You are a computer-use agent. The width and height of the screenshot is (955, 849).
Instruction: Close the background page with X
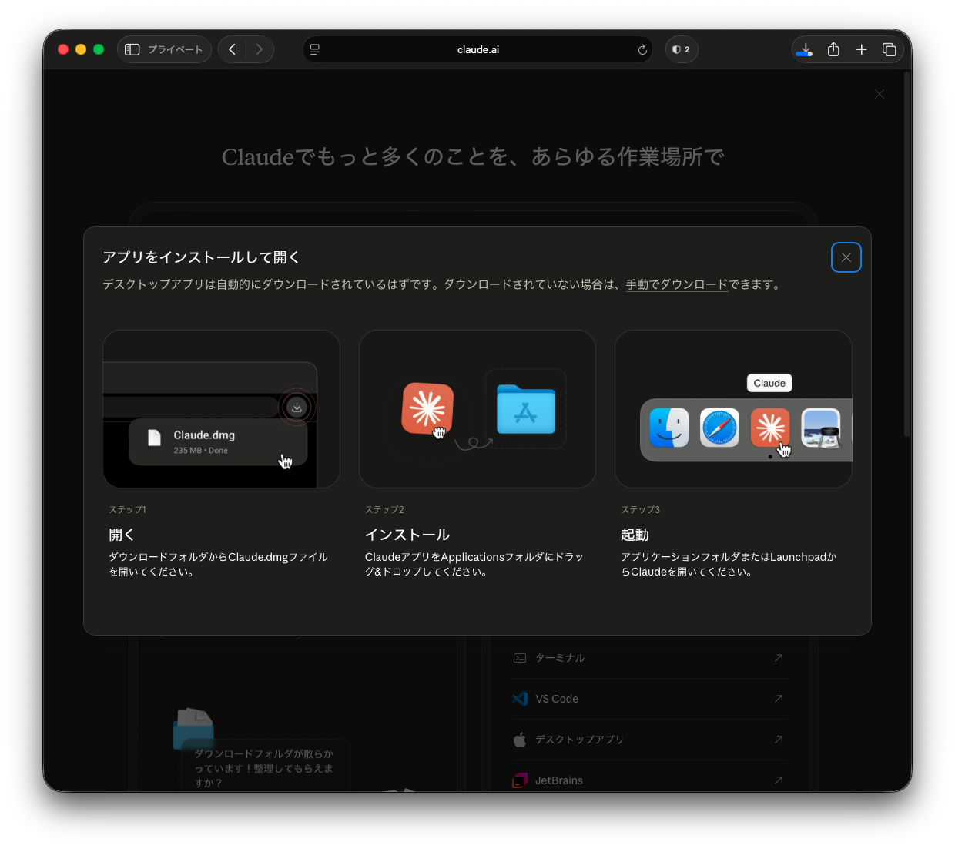coord(880,94)
